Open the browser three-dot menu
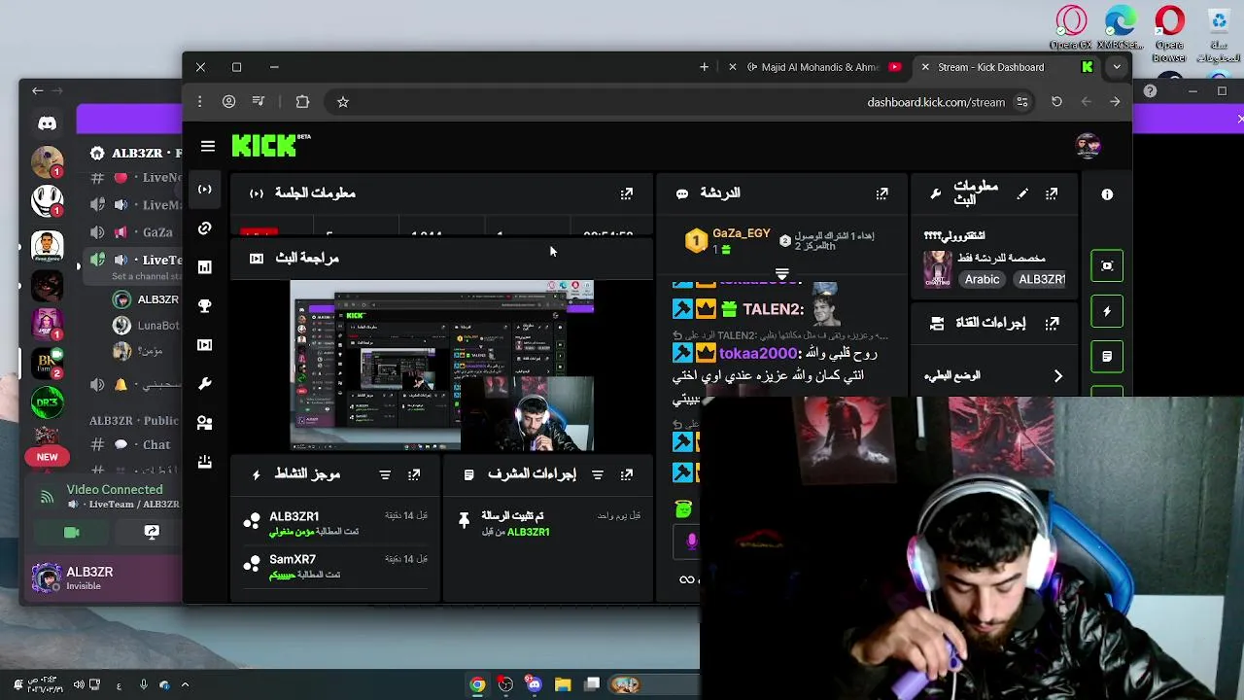 pyautogui.click(x=199, y=102)
